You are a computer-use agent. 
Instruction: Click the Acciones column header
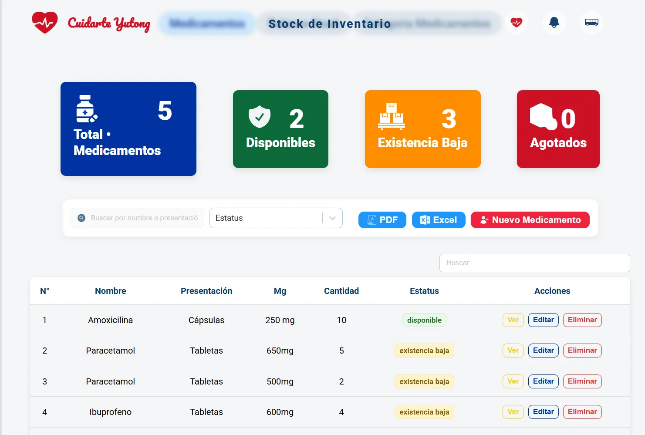(x=552, y=291)
